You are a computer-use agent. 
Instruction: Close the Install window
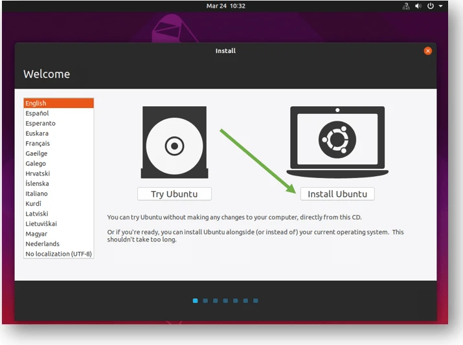[427, 50]
